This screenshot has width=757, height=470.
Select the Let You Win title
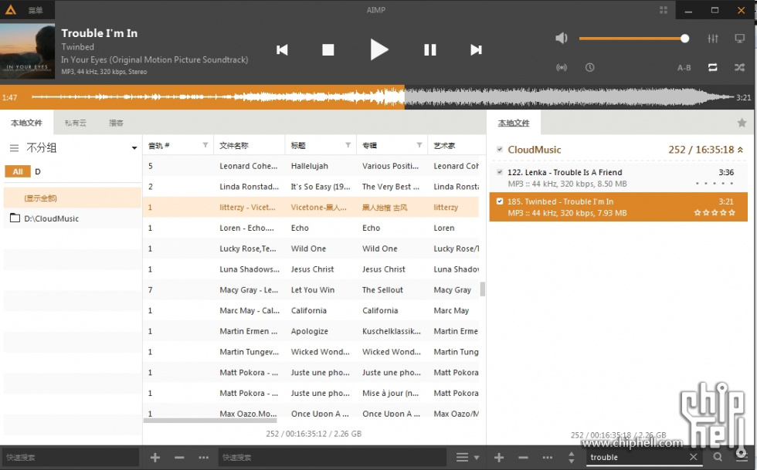point(312,290)
